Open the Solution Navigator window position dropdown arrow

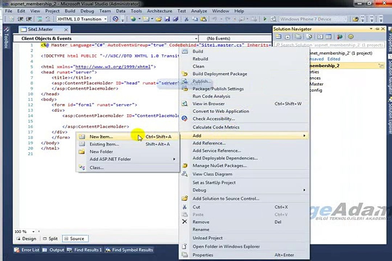(x=371, y=29)
